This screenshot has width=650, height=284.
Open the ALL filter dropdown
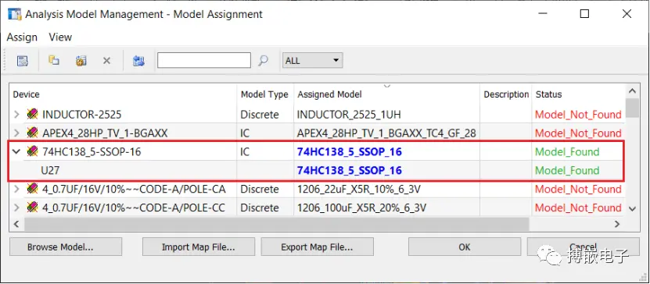click(312, 61)
